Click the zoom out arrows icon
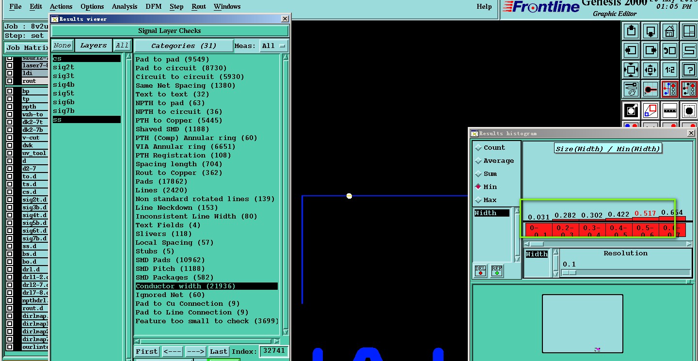This screenshot has height=361, width=698. [650, 70]
